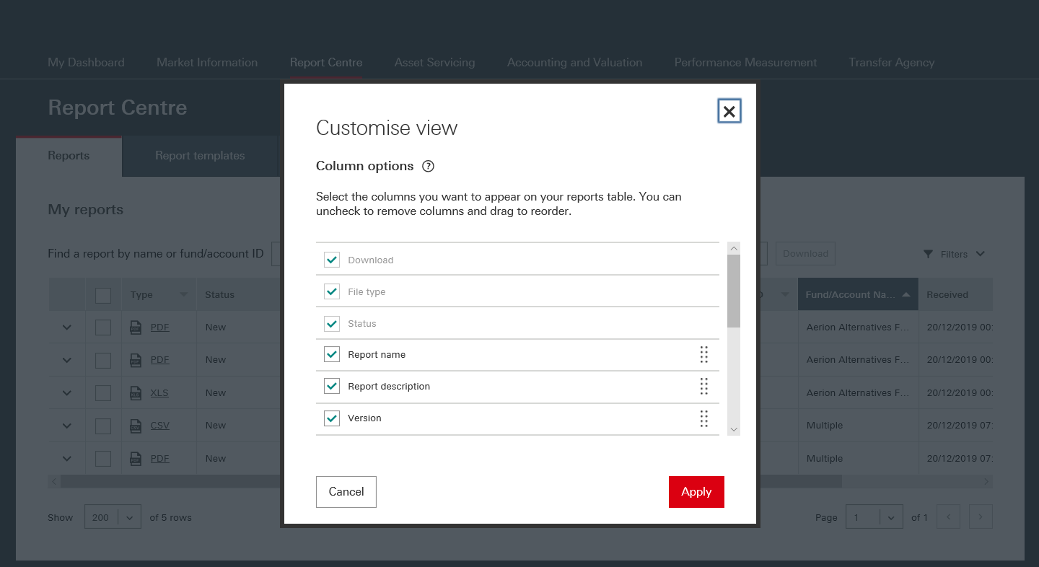Click the PDF file icon in first row
The image size is (1039, 567).
pos(136,328)
